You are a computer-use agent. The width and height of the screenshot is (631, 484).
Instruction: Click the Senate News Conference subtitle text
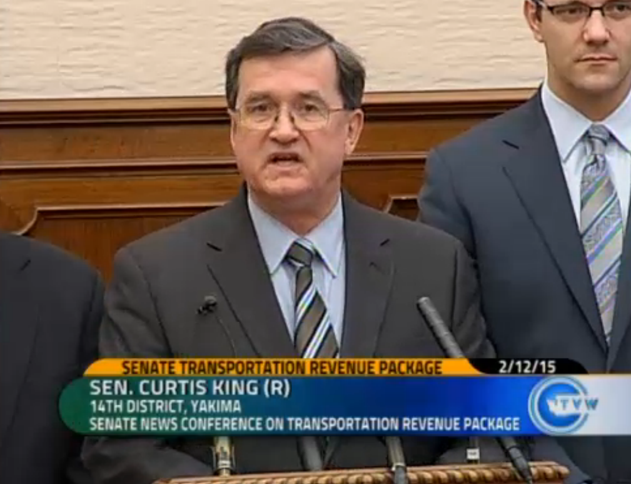304,425
